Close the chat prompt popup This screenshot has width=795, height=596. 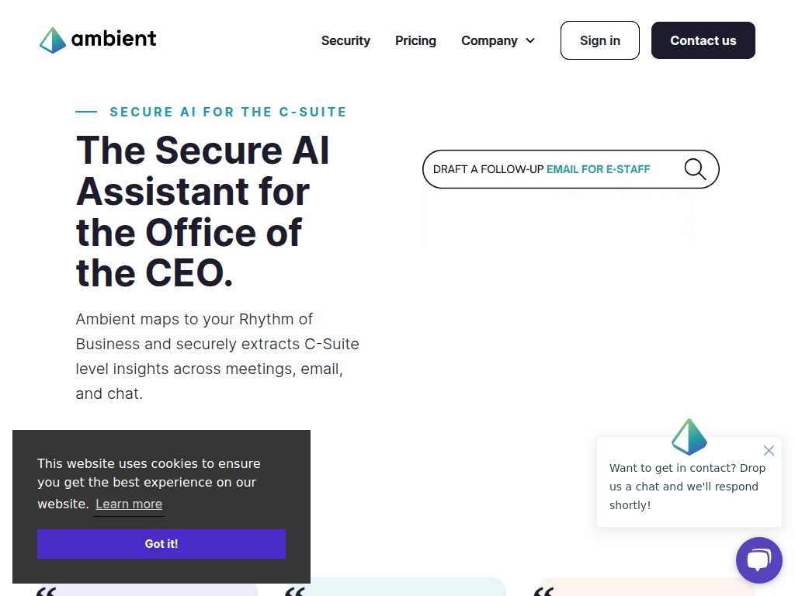(769, 451)
